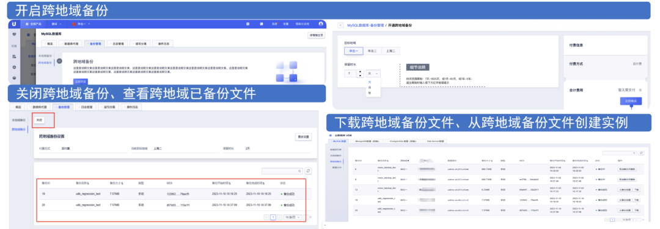Open the 全部产品 grid menu
660x229 pixels.
[x=32, y=24]
